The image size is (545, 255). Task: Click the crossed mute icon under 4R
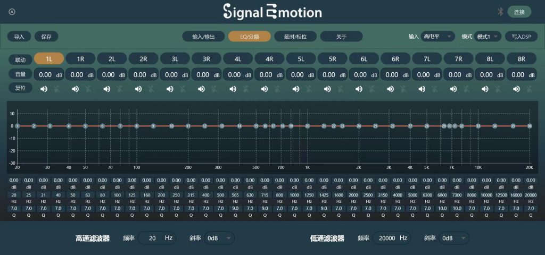(x=277, y=89)
